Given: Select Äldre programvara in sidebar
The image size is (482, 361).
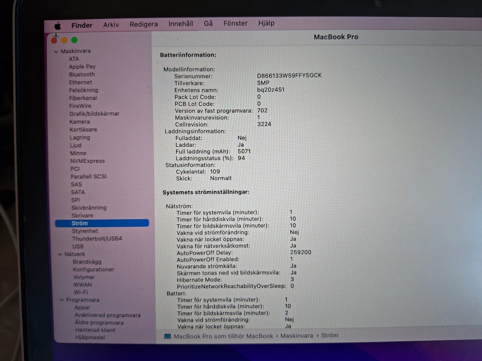Looking at the screenshot, I should click(99, 322).
